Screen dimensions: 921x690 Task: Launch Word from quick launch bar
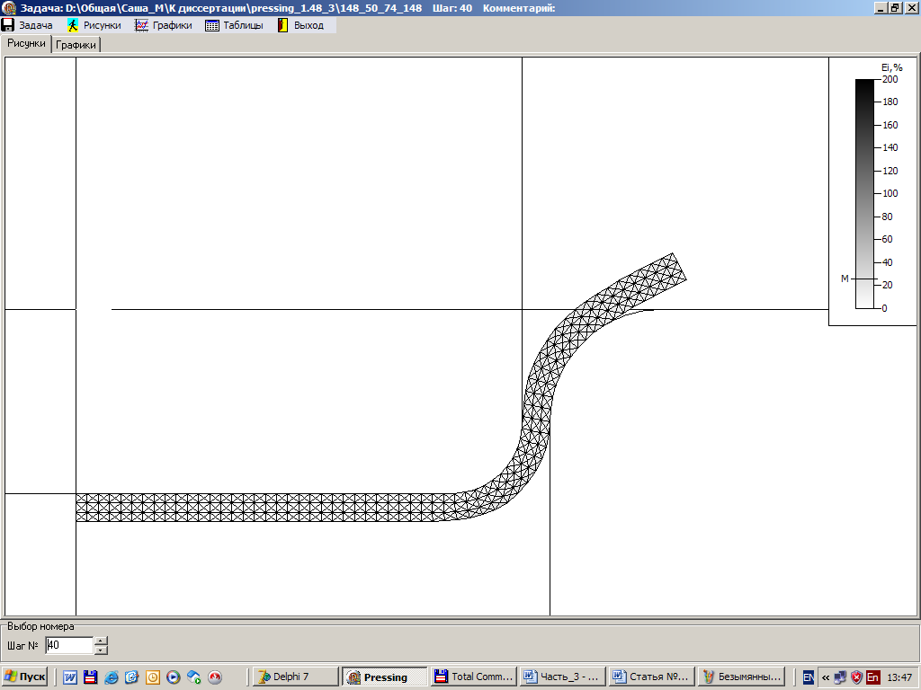click(70, 677)
